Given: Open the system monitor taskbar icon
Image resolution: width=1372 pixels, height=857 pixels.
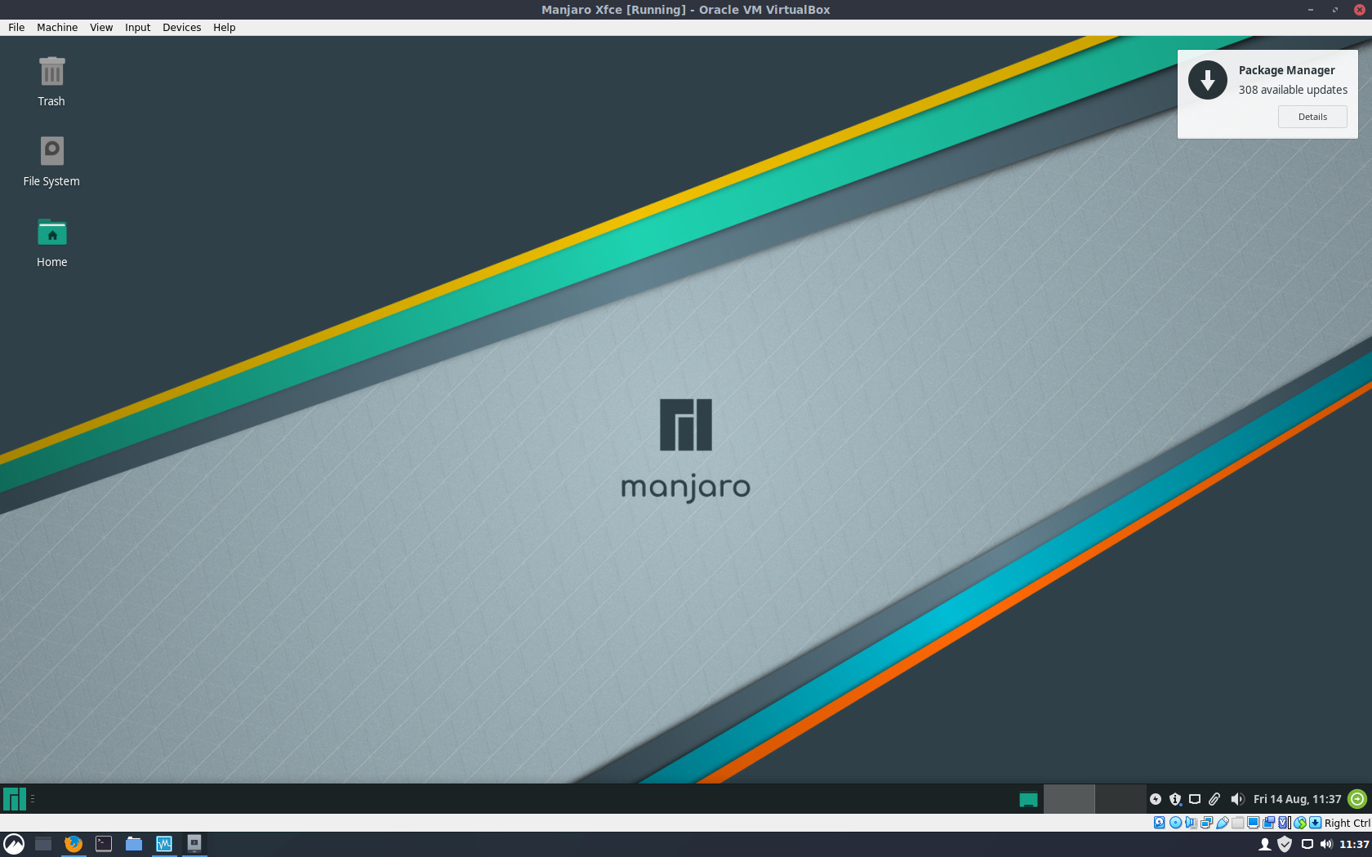Looking at the screenshot, I should pyautogui.click(x=164, y=844).
